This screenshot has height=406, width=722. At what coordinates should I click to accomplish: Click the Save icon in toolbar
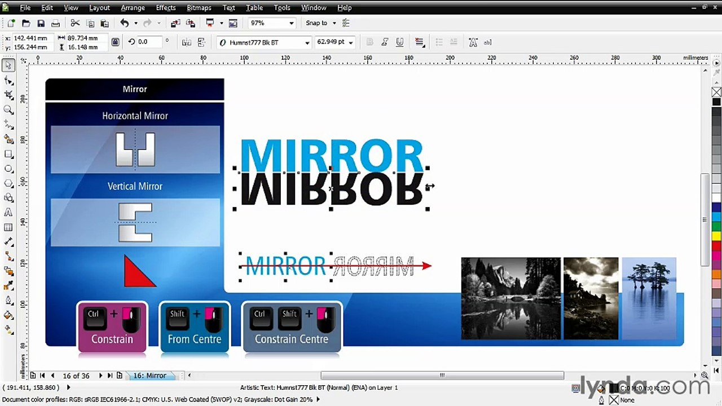tap(41, 23)
